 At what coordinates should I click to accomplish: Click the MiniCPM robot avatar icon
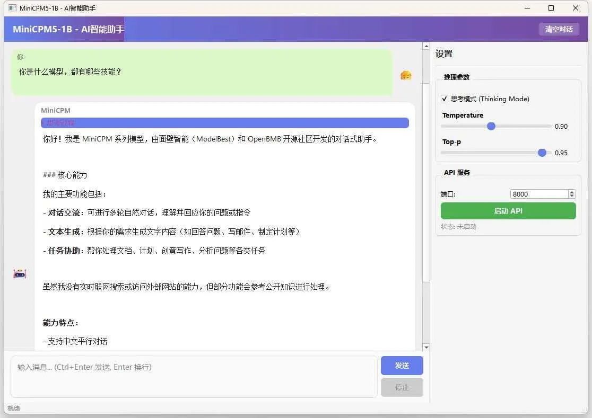point(20,274)
